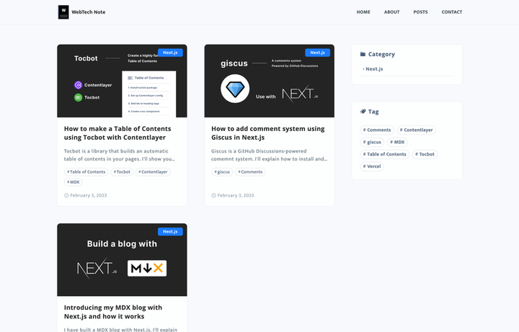The image size is (519, 332).
Task: Filter by # Tocbot sidebar tag
Action: coord(425,154)
